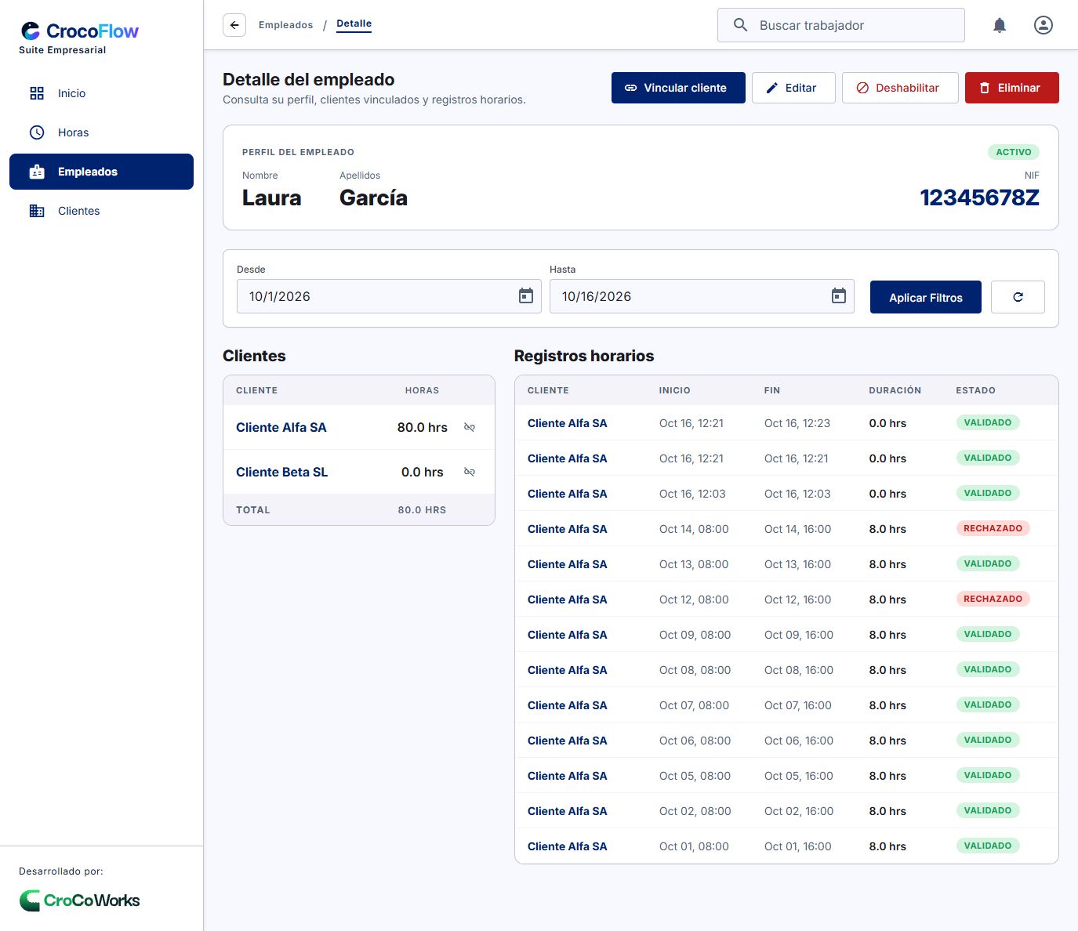Click the Deshabilitar button

click(900, 88)
